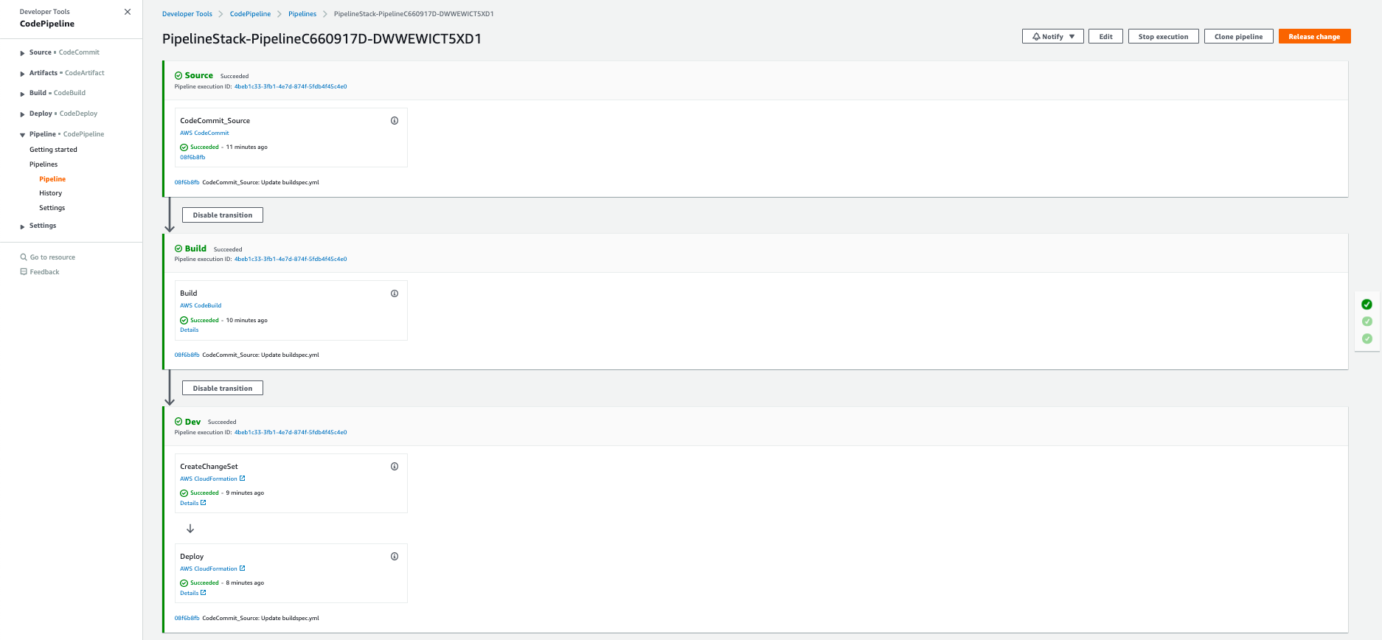Click the Release change button

pyautogui.click(x=1314, y=36)
